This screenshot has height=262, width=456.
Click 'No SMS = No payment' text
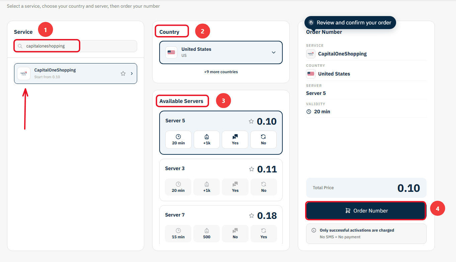pos(340,237)
